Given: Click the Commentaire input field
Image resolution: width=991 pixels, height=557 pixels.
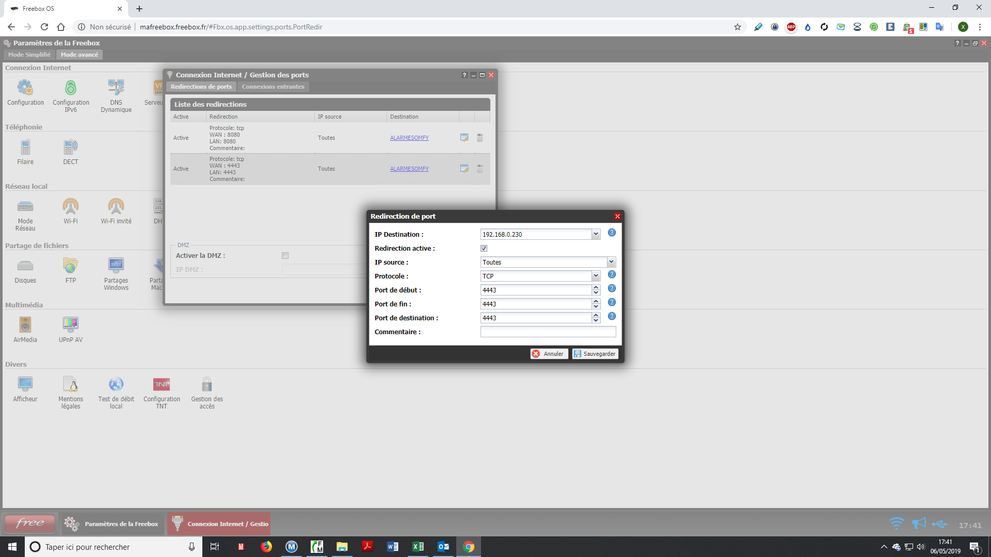Looking at the screenshot, I should (x=548, y=332).
